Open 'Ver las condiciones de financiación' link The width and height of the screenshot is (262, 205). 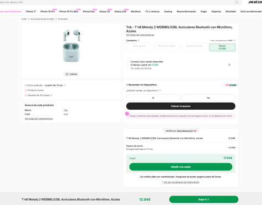coord(181,182)
